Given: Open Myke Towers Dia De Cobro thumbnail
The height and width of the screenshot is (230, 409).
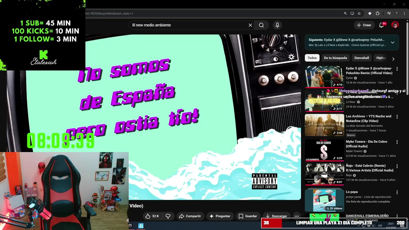Looking at the screenshot, I should 324,150.
